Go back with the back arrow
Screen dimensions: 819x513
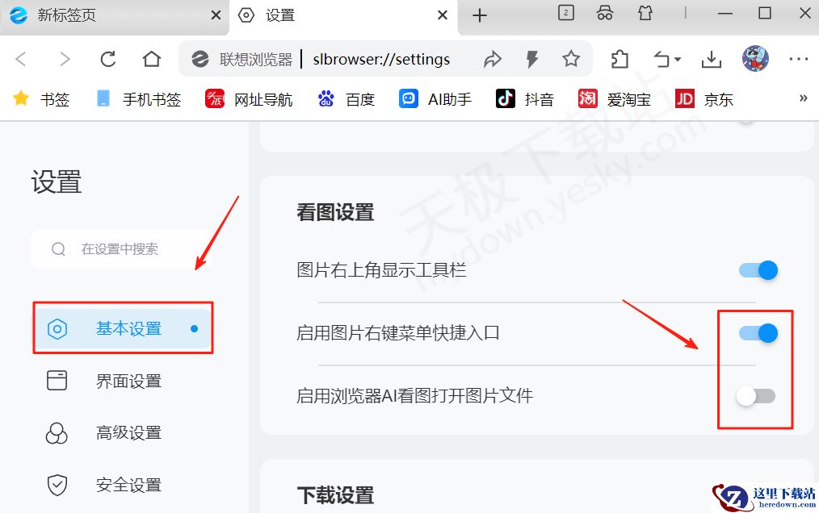point(21,59)
